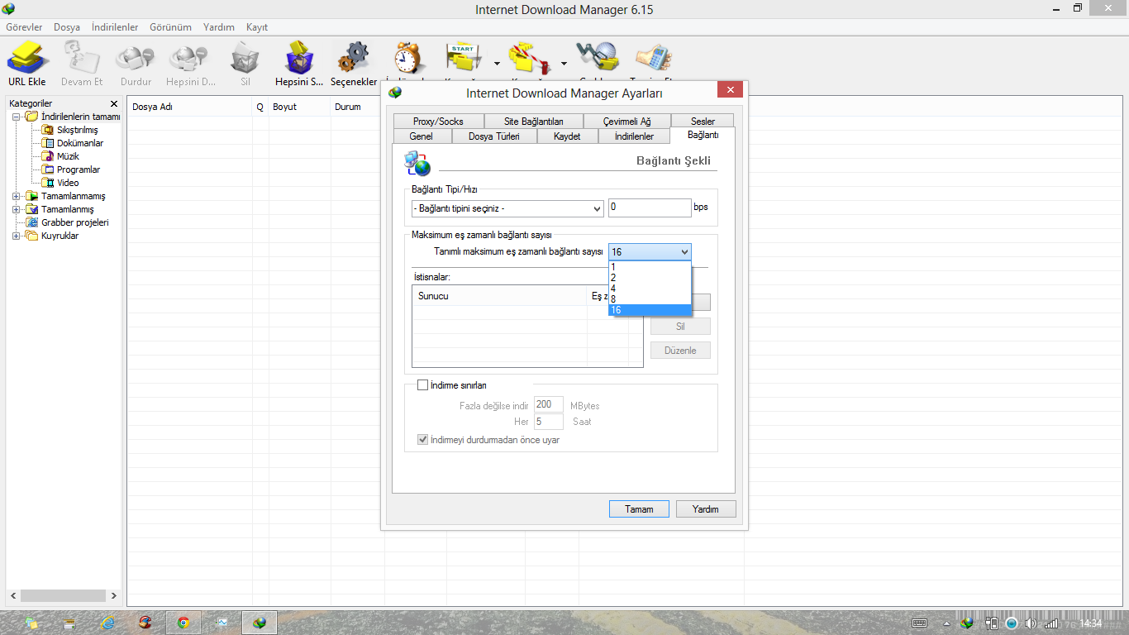Open the Yardım menu
Viewport: 1129px width, 635px height.
click(219, 27)
